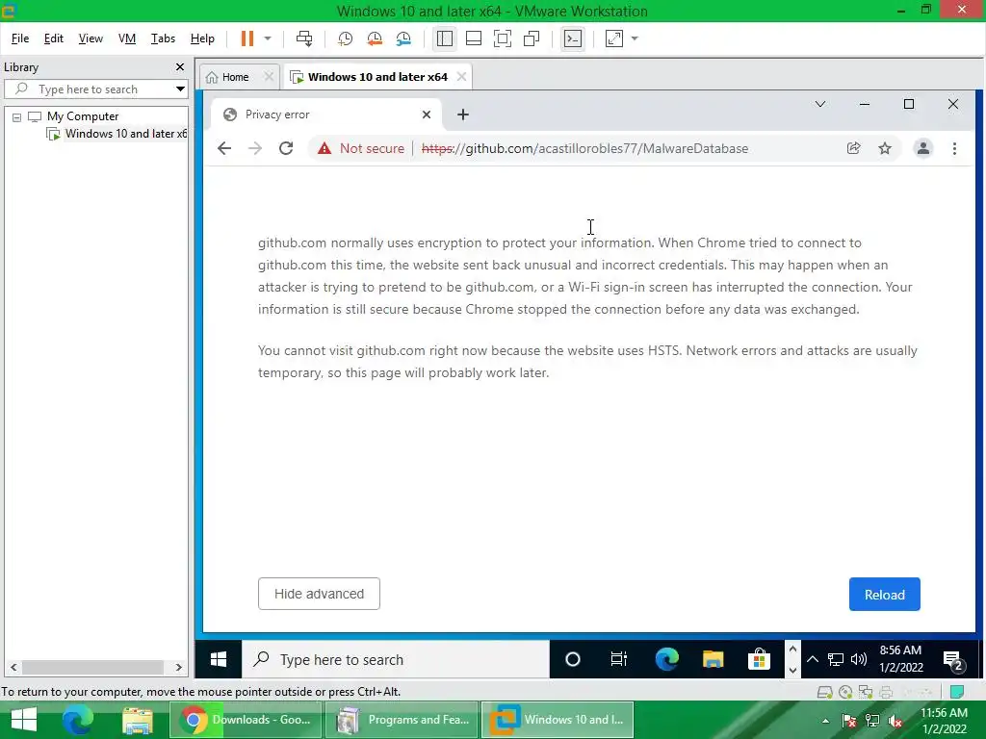
Task: Collapse the My Computer tree node
Action: click(17, 116)
